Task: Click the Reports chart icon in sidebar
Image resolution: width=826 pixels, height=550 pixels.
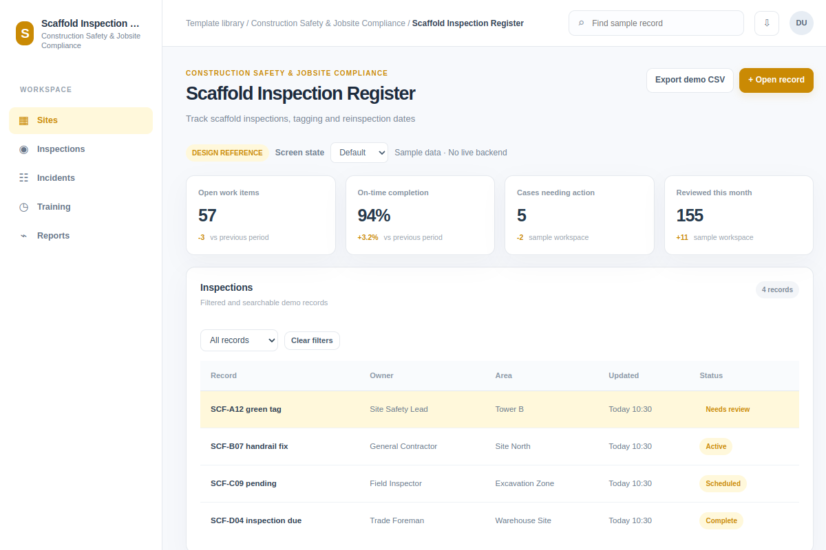Action: (x=24, y=236)
